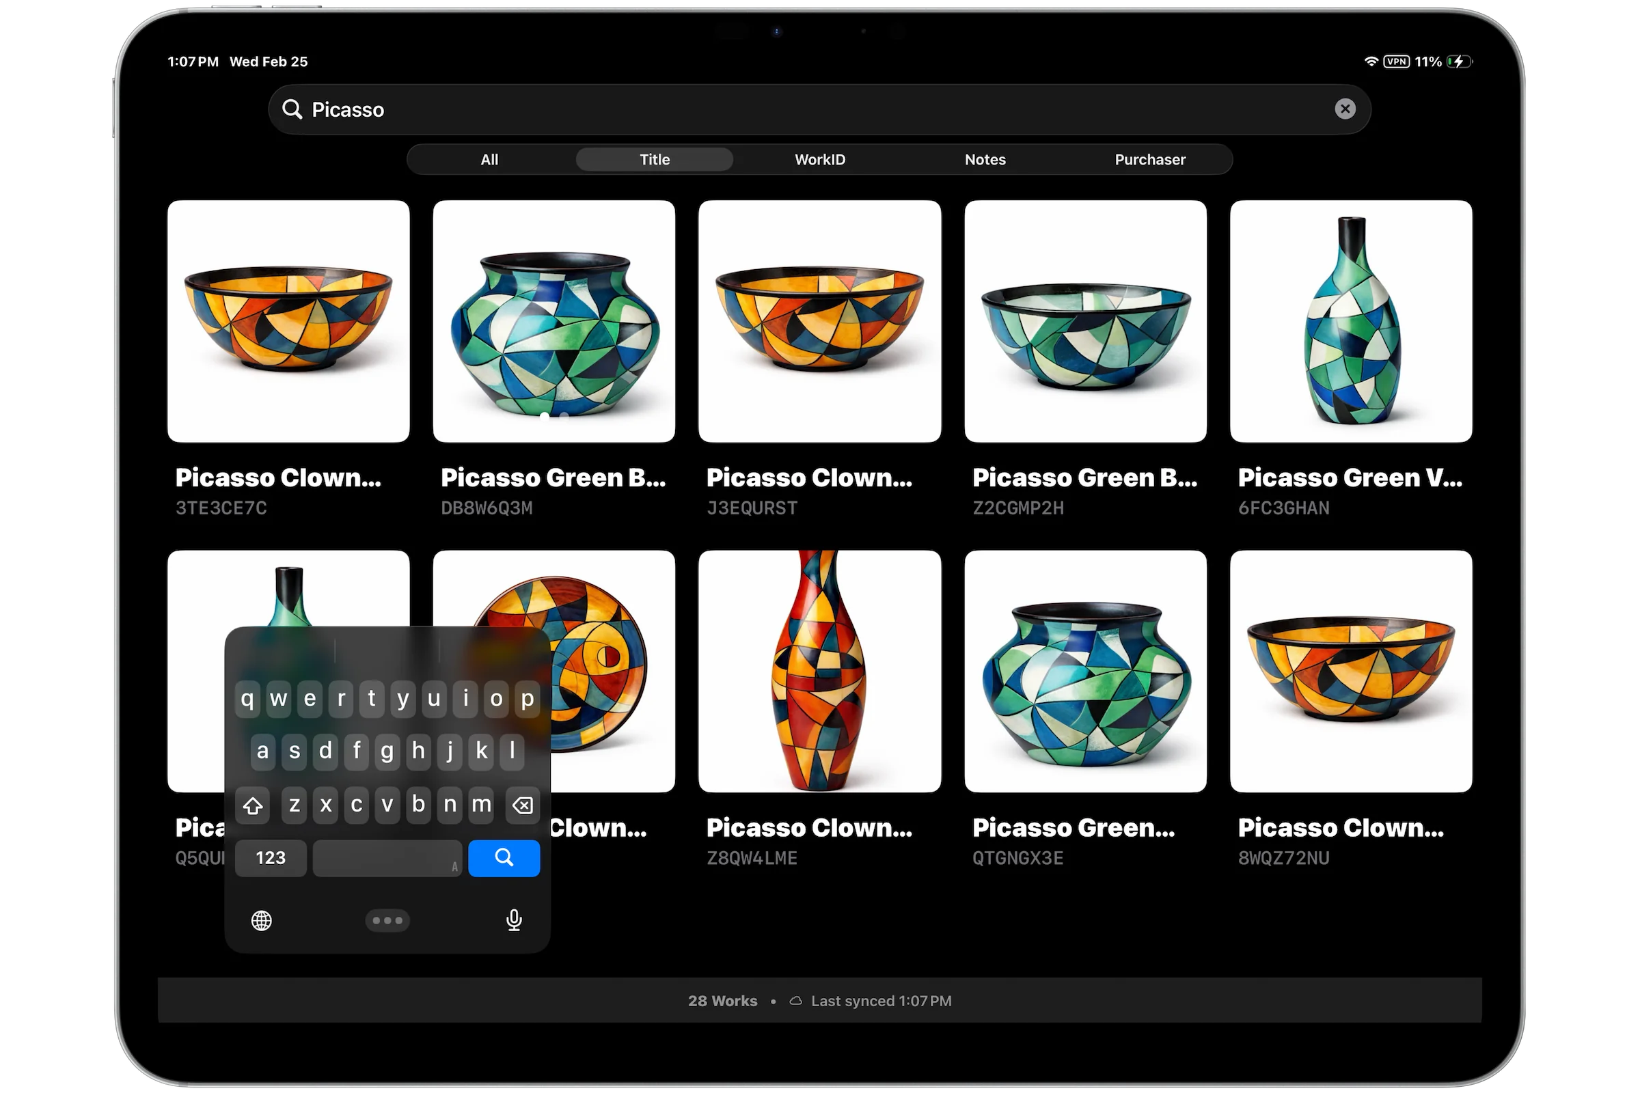This screenshot has height=1093, width=1640.
Task: Tap the 'q' key on the keyboard
Action: coord(247,698)
